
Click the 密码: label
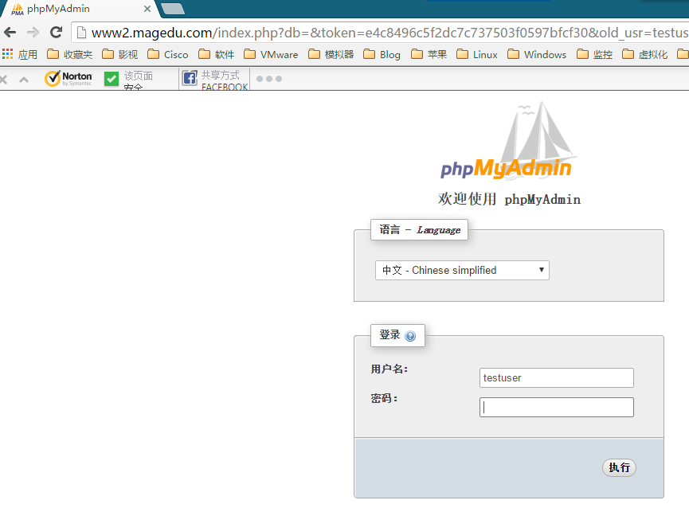[x=384, y=398]
